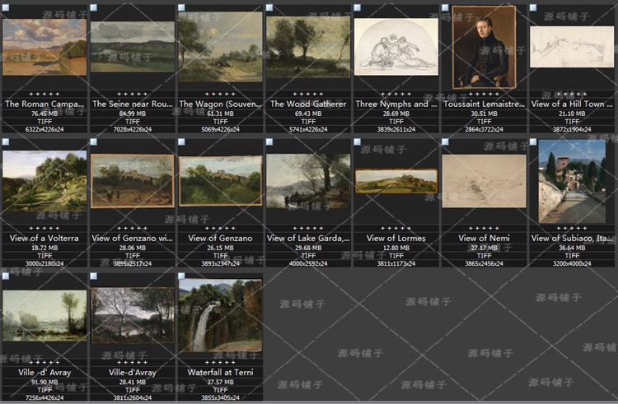
Task: Select the 'View of Lormes' label
Action: tap(396, 239)
